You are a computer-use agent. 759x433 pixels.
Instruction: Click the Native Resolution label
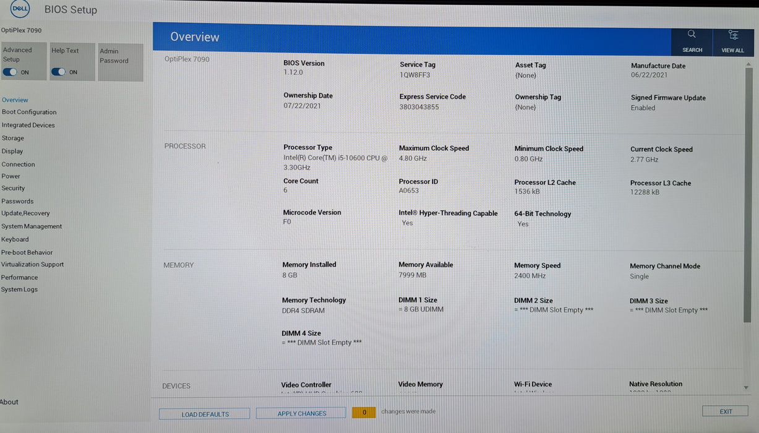click(656, 384)
